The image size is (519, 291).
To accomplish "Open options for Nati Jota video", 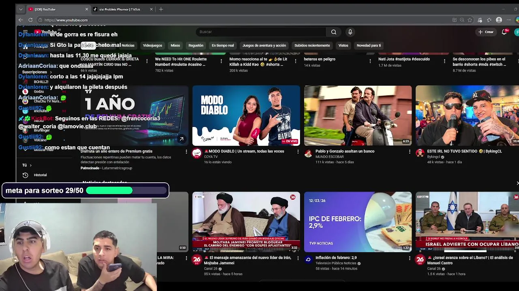I will coord(444,61).
